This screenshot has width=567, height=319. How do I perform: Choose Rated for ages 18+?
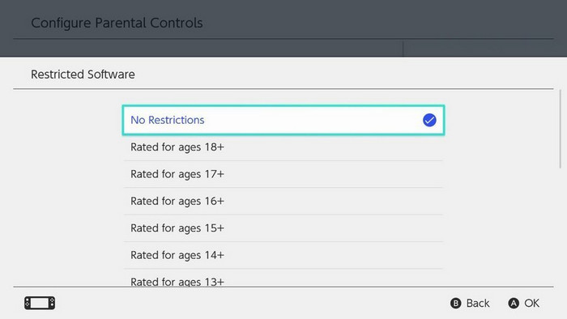click(x=283, y=147)
